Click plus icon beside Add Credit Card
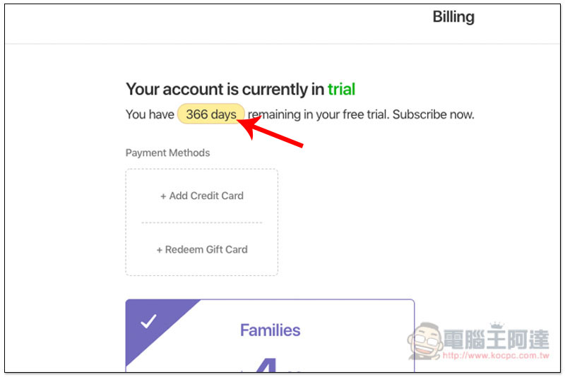 coord(163,196)
